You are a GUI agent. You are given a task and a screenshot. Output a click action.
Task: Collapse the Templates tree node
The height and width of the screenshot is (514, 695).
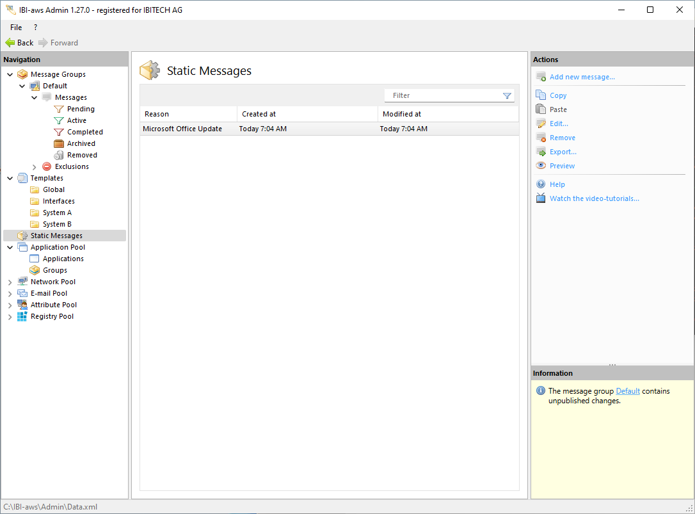coord(10,178)
